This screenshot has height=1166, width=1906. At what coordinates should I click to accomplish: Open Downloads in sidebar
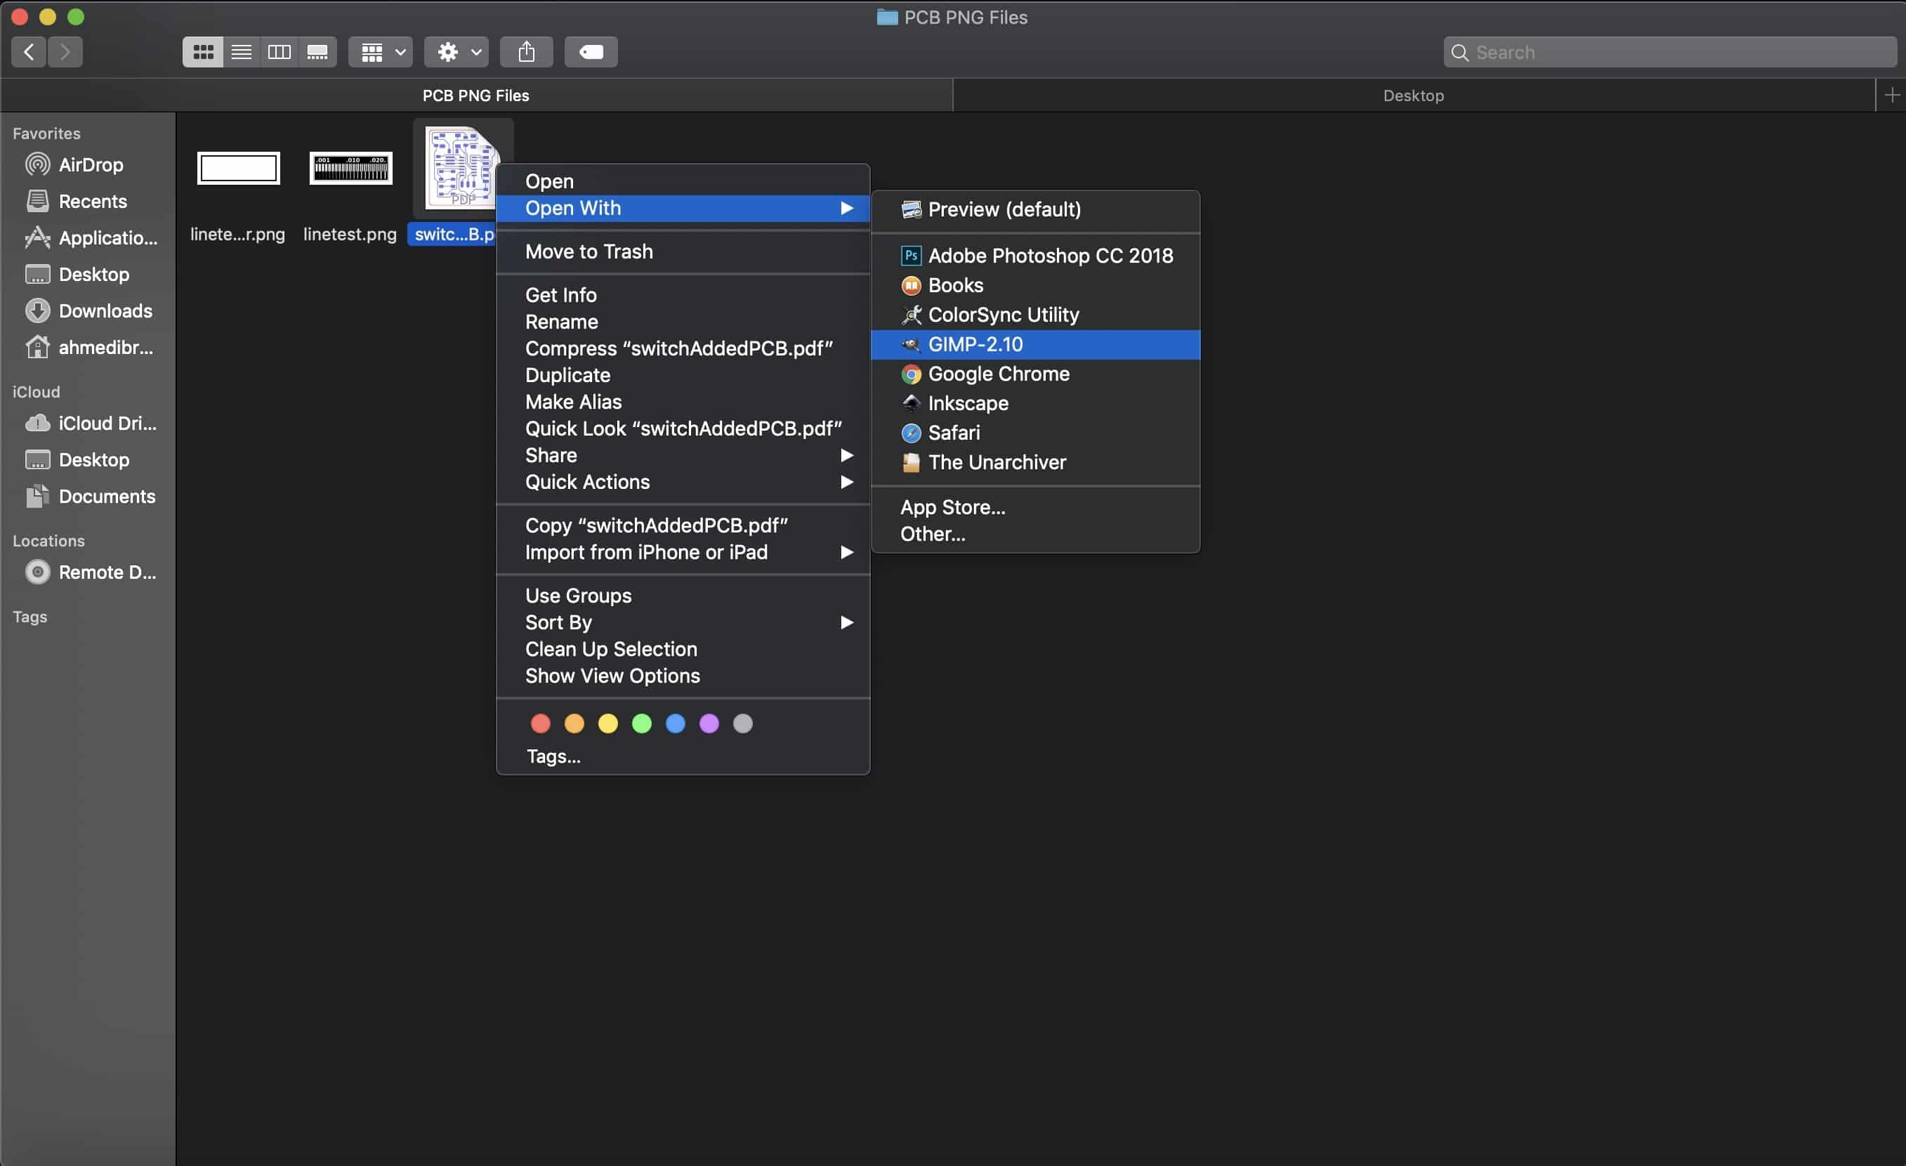pyautogui.click(x=88, y=310)
